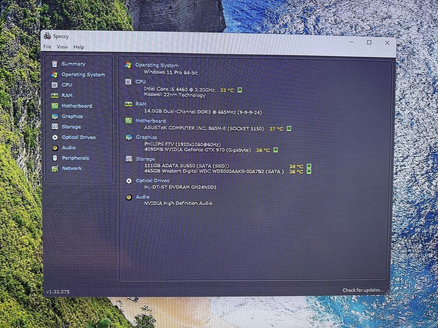Viewport: 438px width, 328px height.
Task: Click the Motherboard heading link in summary
Action: pos(151,121)
